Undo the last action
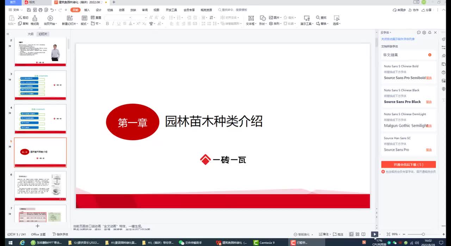Screen dimensions: 451x246 coord(52,10)
